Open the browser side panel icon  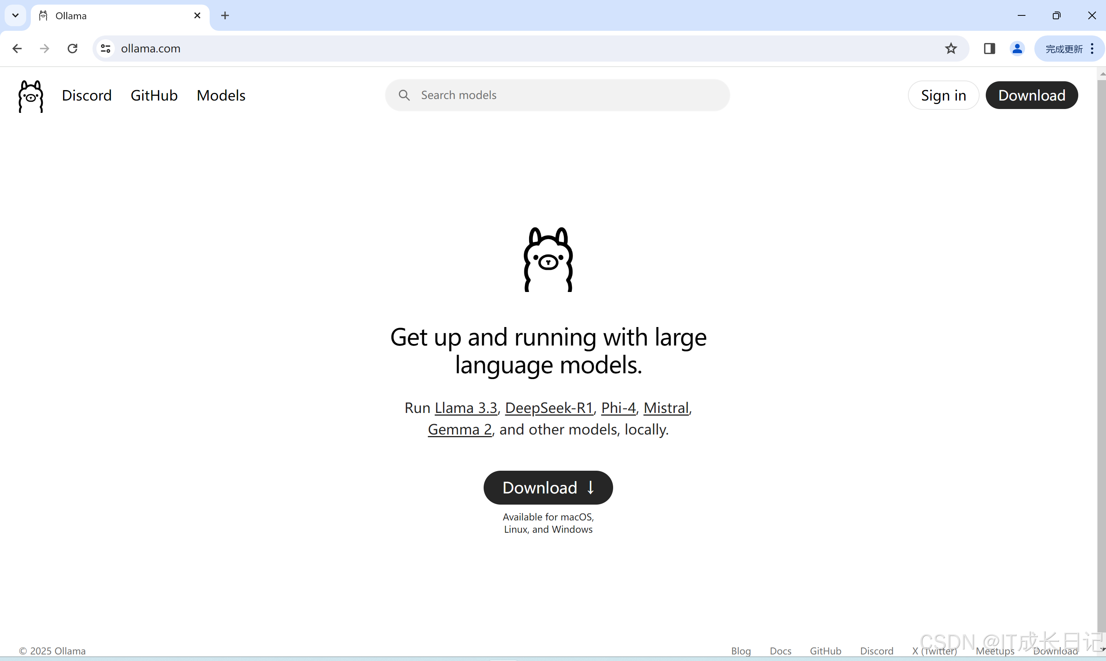pyautogui.click(x=989, y=49)
